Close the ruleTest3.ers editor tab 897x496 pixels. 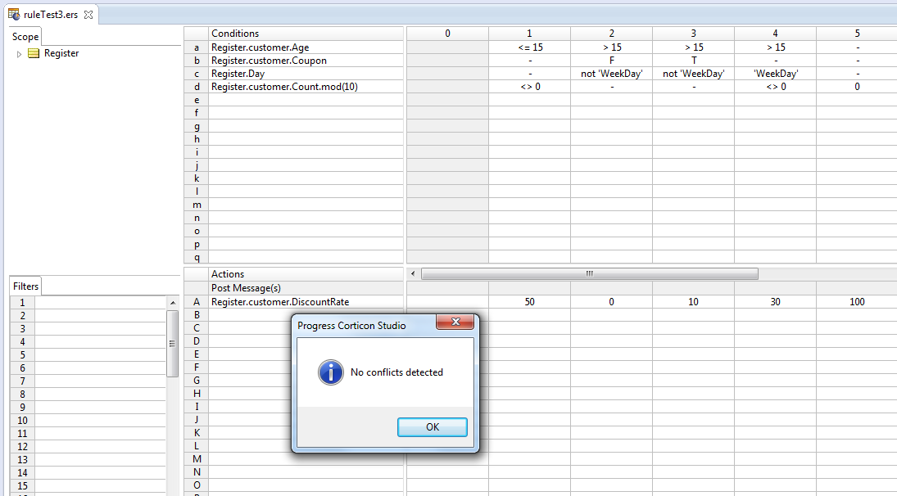88,15
